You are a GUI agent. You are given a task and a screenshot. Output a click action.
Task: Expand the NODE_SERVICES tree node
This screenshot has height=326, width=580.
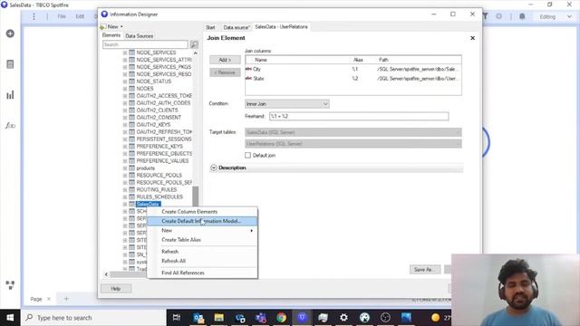point(125,53)
